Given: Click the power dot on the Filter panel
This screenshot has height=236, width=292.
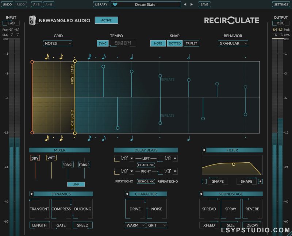Looking at the screenshot, I should click(204, 150).
